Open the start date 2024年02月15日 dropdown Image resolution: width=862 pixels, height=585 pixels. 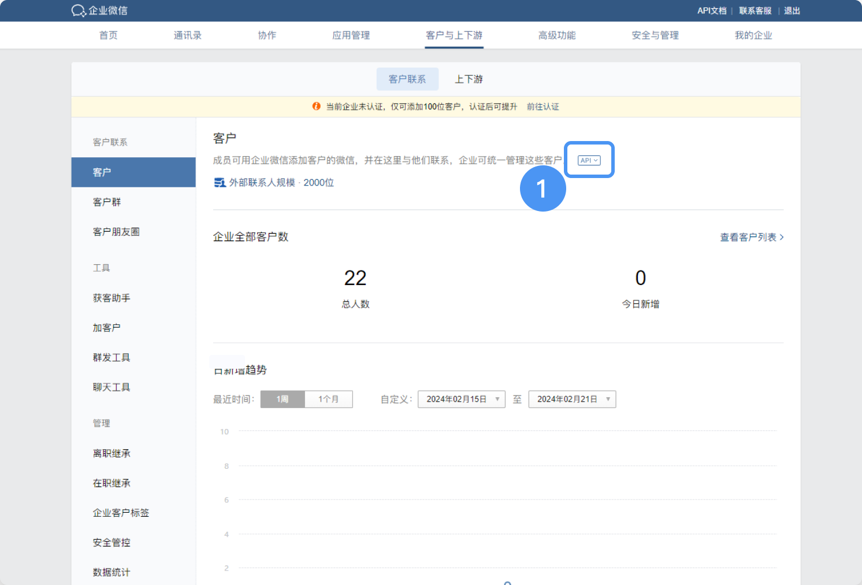coord(462,399)
